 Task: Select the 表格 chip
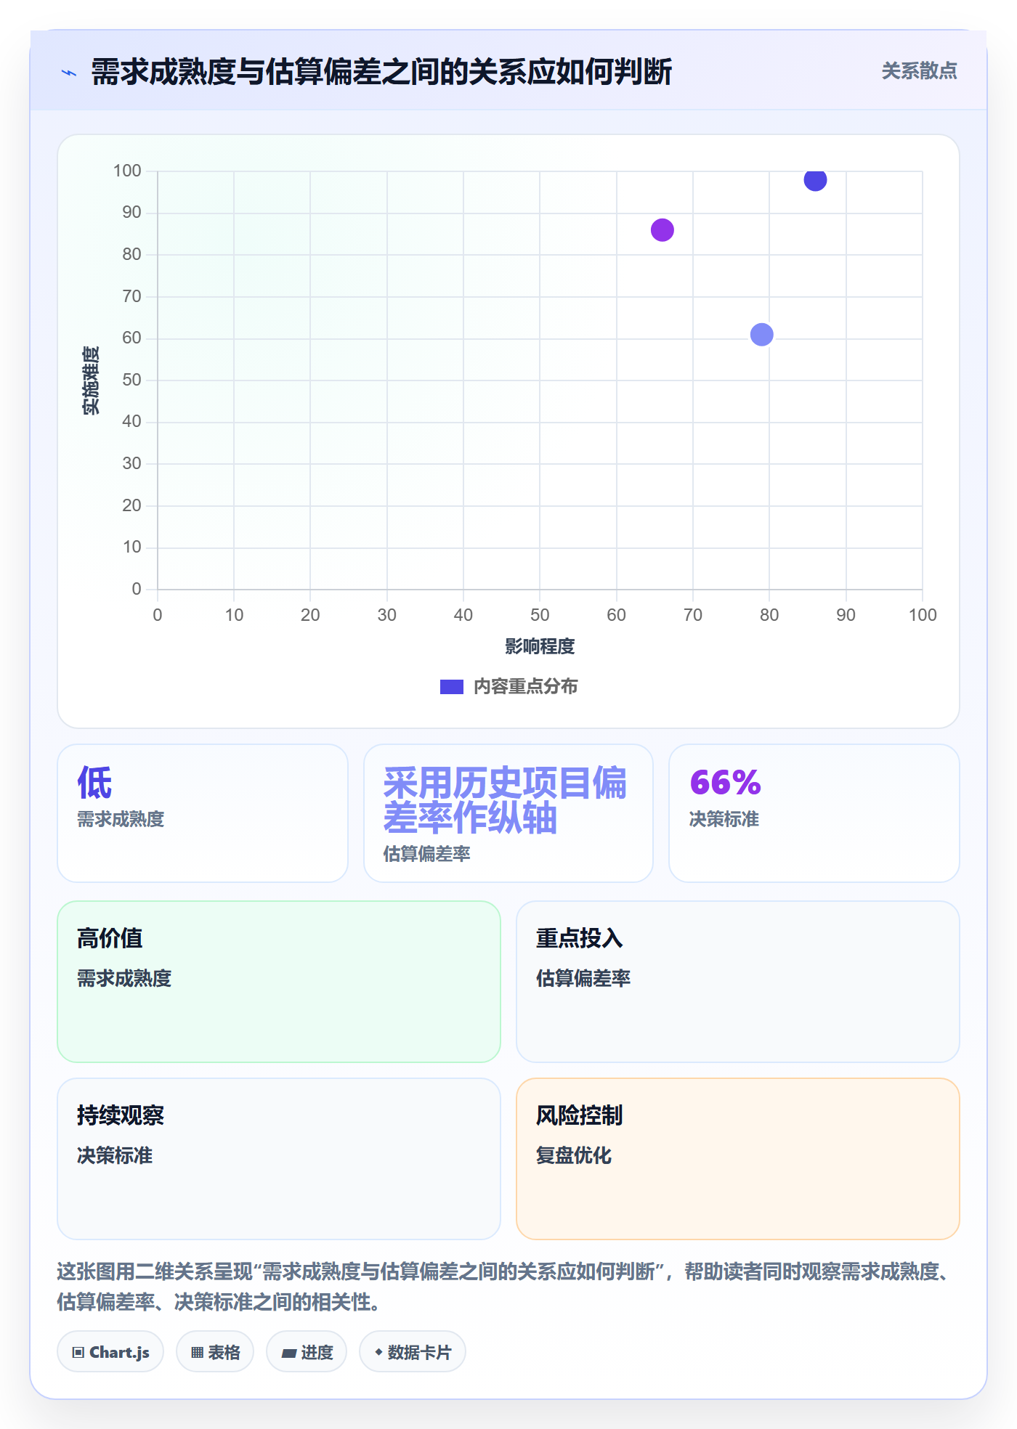[215, 1352]
